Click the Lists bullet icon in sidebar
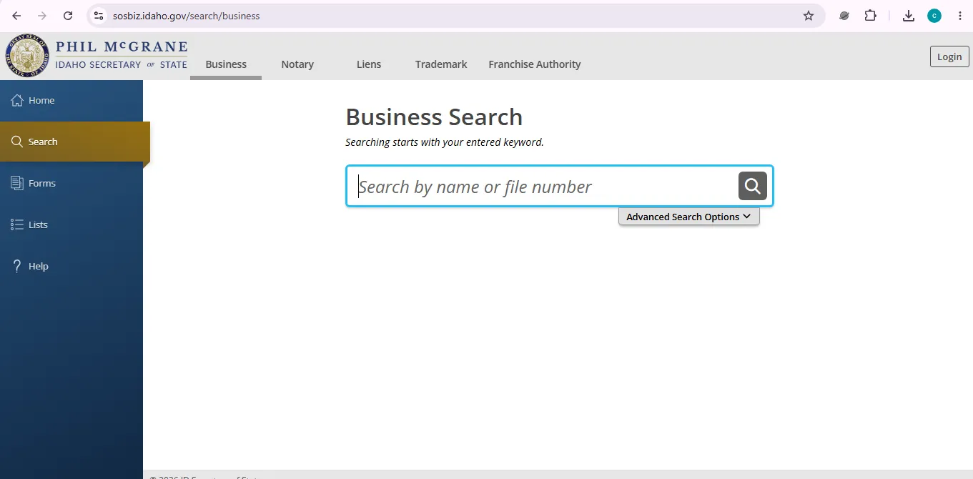The width and height of the screenshot is (973, 479). click(17, 224)
